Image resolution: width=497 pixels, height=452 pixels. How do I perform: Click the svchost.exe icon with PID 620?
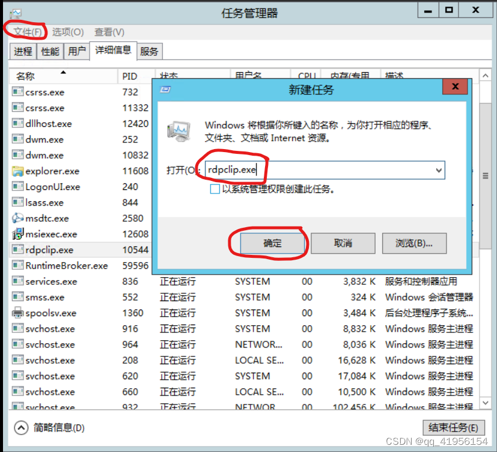18,376
